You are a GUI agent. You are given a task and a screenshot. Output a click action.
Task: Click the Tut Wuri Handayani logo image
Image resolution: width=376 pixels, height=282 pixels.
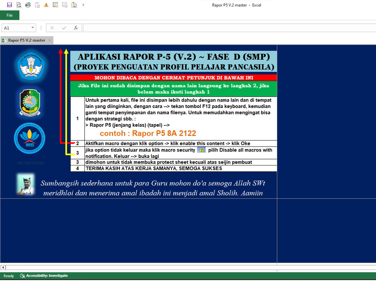coord(31,66)
